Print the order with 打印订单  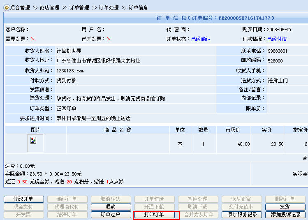pos(154,215)
